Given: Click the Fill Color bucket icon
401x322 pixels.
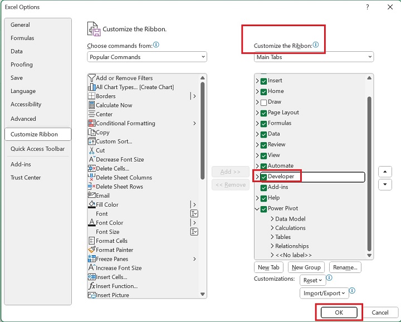Looking at the screenshot, I should click(92, 204).
